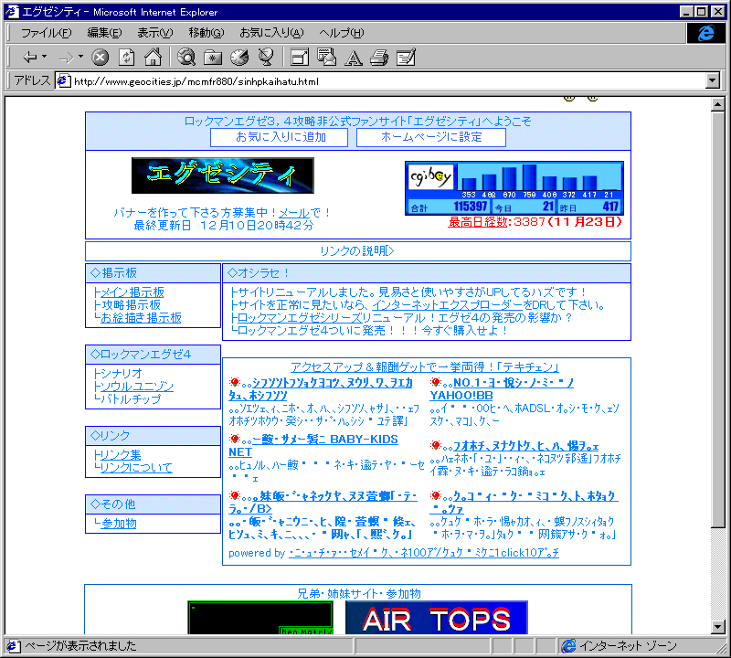Click red flower icon beside BABY-KIDS ad

coord(235,439)
